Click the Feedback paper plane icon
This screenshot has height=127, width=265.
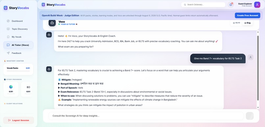[x=8, y=53]
